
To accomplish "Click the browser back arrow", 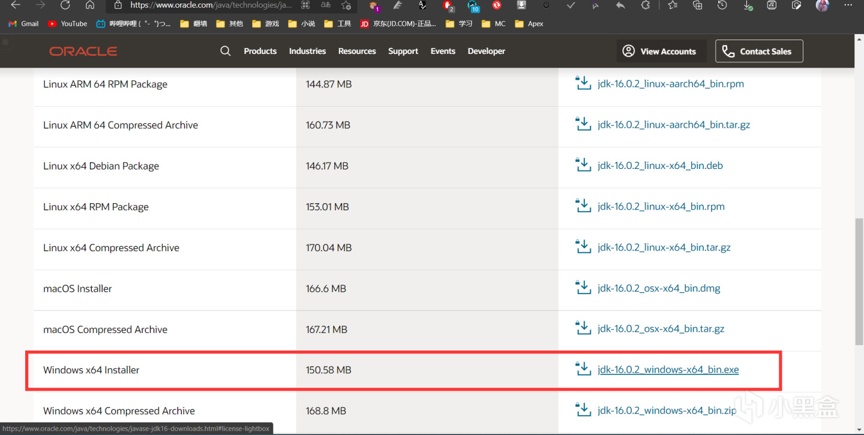I will pyautogui.click(x=16, y=5).
